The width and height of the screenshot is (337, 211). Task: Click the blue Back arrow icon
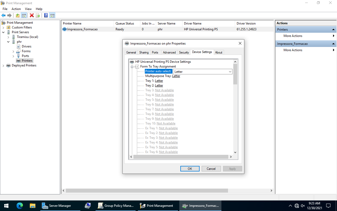point(3,15)
